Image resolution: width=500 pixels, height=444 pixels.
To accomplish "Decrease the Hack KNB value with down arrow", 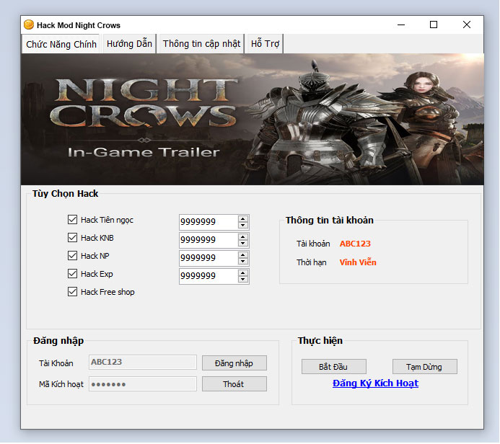I will (x=243, y=244).
